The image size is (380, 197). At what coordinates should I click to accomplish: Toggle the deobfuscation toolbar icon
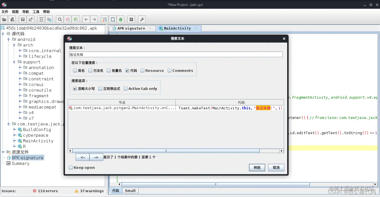point(105,19)
